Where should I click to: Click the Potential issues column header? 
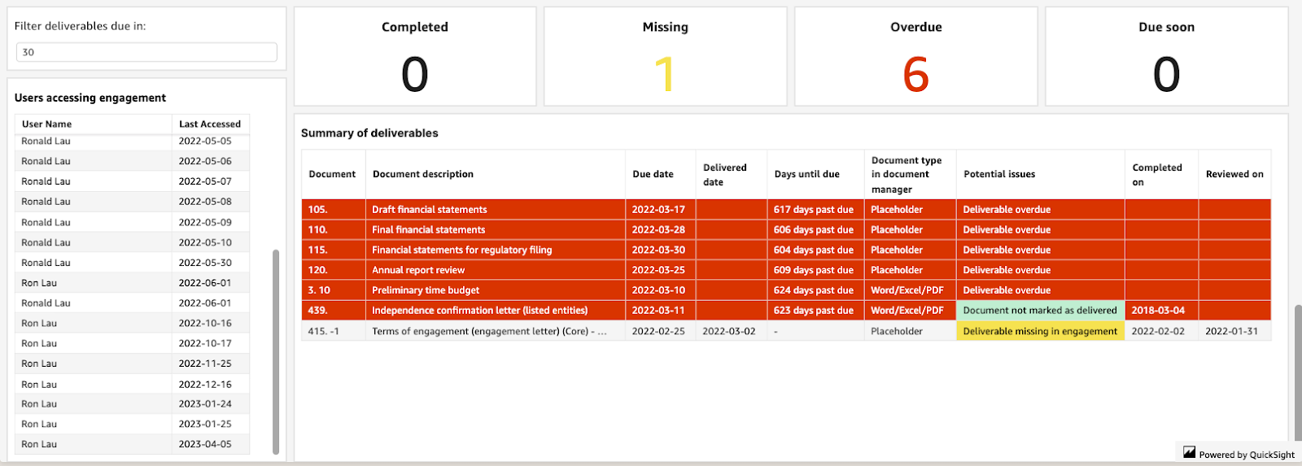click(999, 174)
